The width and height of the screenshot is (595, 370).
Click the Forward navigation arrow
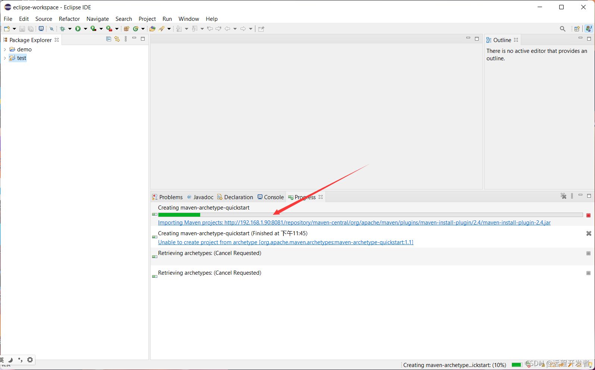pyautogui.click(x=243, y=29)
